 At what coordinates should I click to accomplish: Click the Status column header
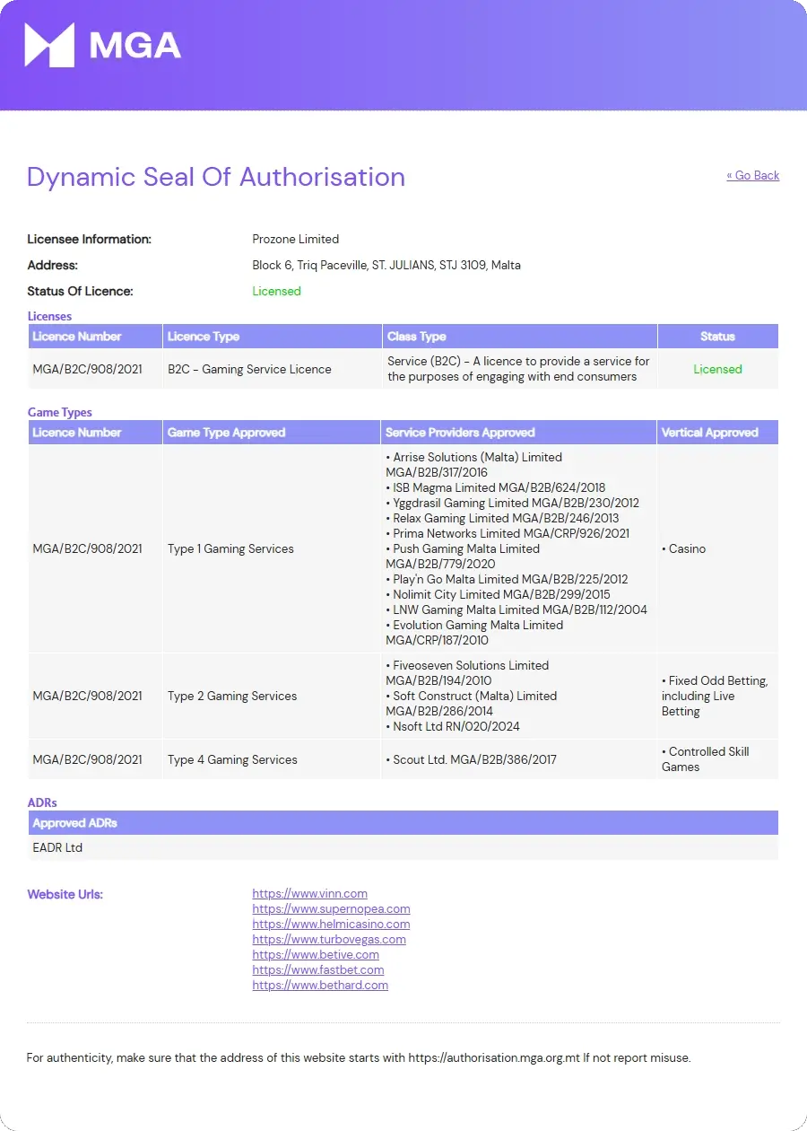(x=717, y=337)
